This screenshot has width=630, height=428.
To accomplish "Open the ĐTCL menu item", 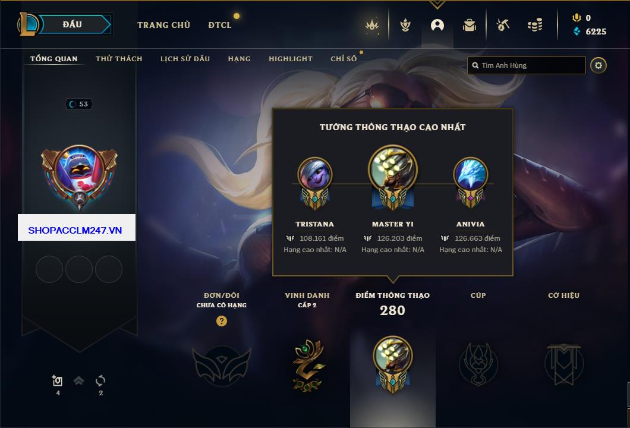I will (x=220, y=25).
